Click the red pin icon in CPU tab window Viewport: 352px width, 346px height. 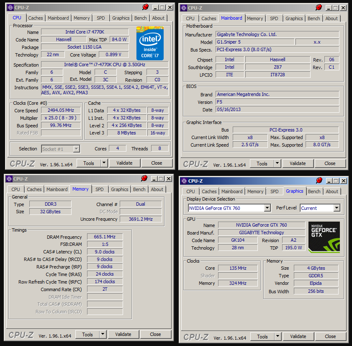(146, 7)
